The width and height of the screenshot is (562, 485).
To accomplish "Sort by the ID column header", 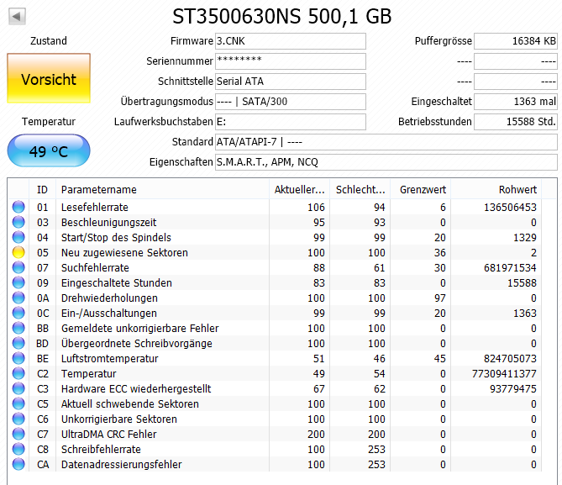I will point(42,189).
